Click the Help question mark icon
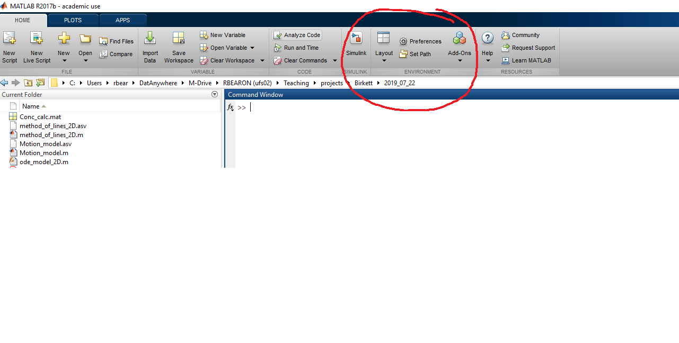679x343 pixels. (488, 38)
